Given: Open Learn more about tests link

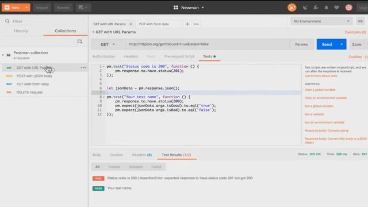Looking at the screenshot, I should (x=321, y=76).
